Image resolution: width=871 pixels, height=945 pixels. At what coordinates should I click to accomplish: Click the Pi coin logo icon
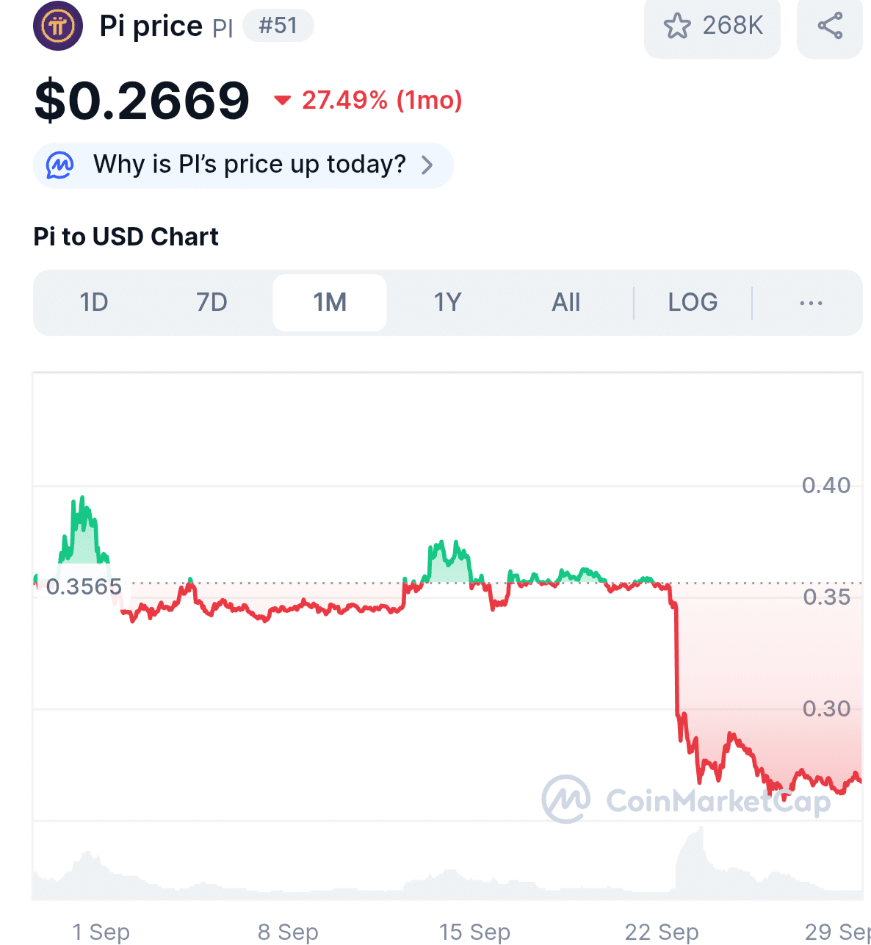tap(58, 26)
